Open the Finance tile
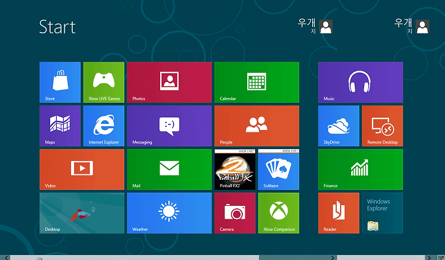Viewport: 445px width, 260px height. tap(360, 169)
